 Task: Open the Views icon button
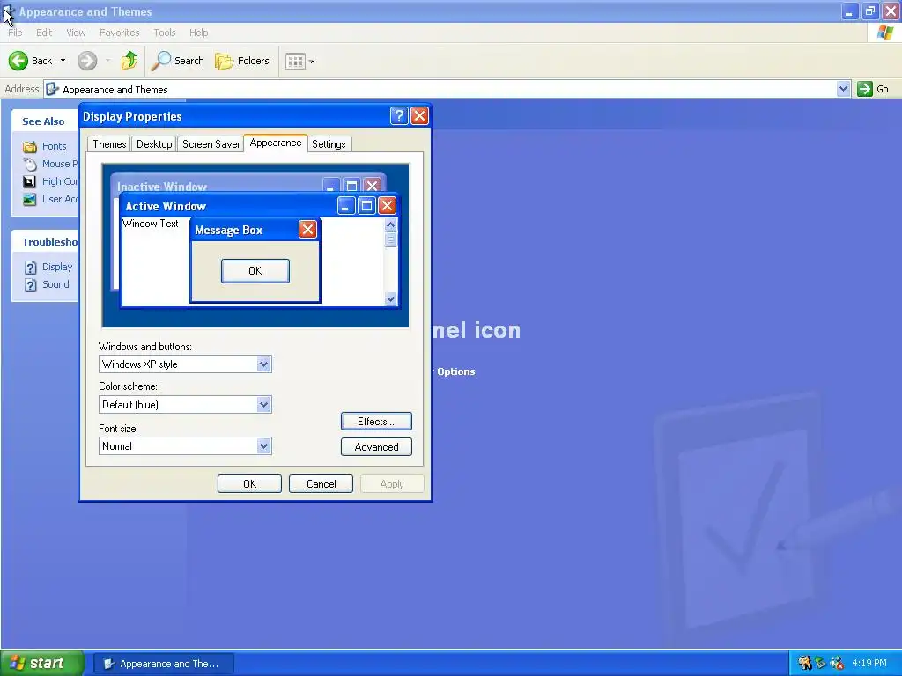click(295, 61)
